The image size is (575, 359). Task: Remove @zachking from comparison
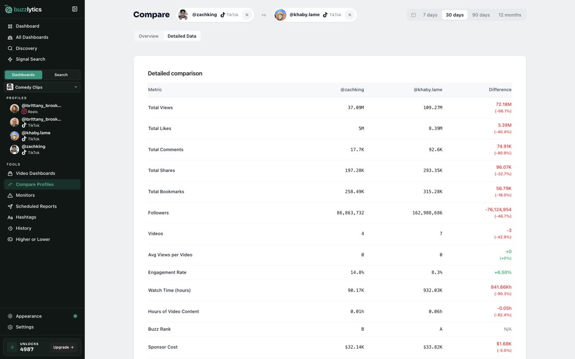click(247, 15)
